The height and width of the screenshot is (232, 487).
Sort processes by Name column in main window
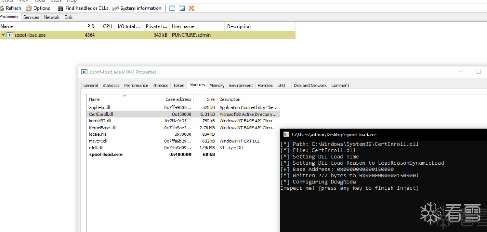click(x=39, y=26)
